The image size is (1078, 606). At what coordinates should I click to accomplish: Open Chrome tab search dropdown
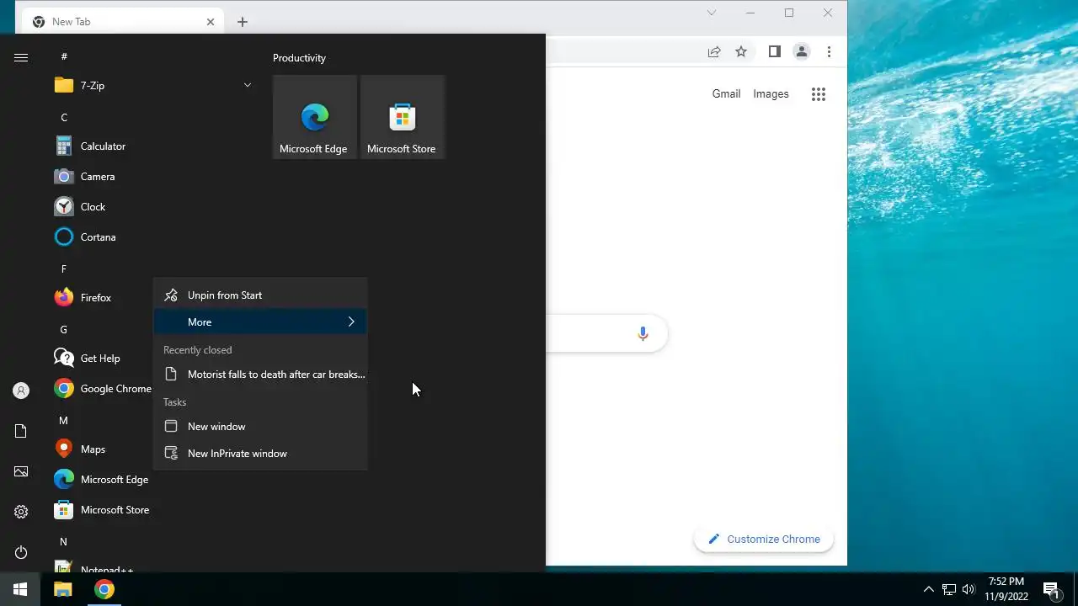click(712, 13)
